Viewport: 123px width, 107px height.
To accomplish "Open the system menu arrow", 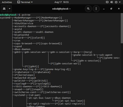I will (120, 2).
